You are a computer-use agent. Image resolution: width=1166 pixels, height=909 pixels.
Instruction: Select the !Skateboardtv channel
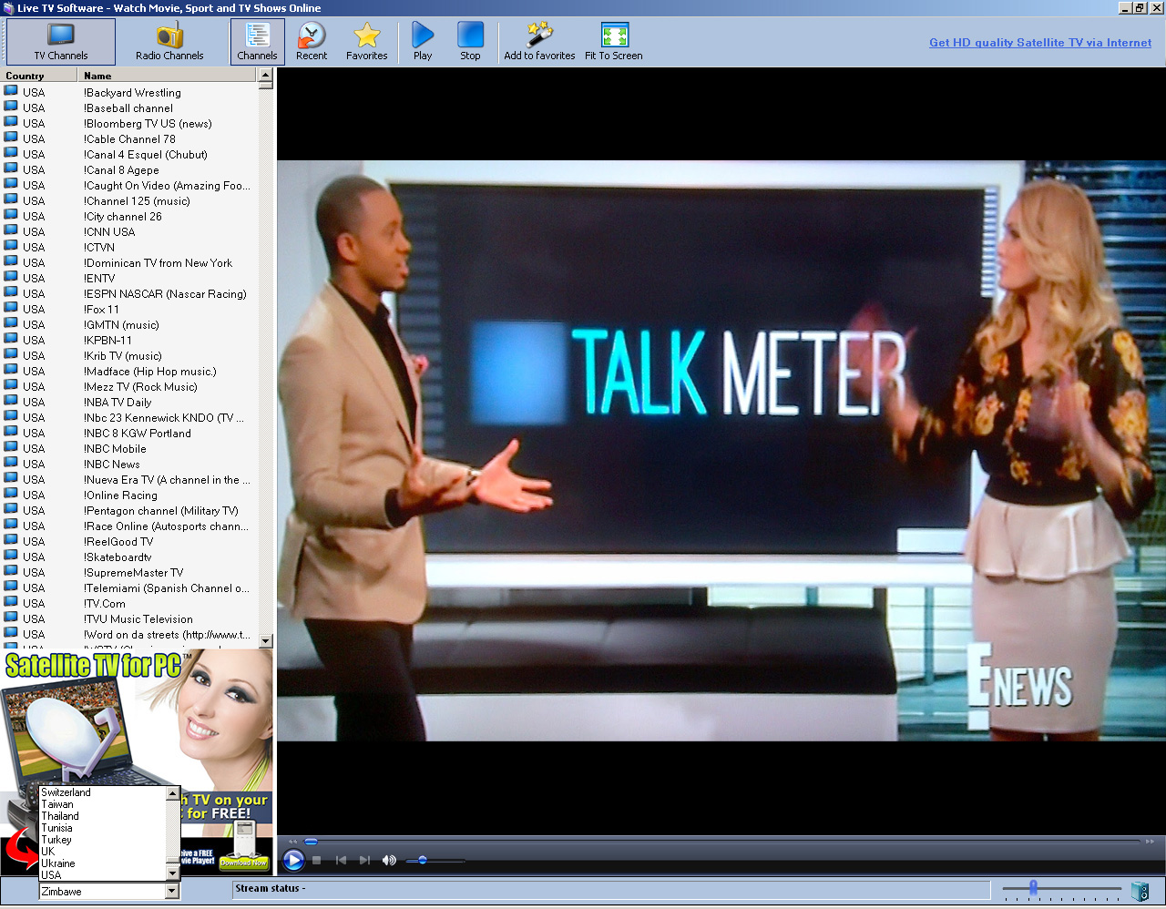coord(118,557)
